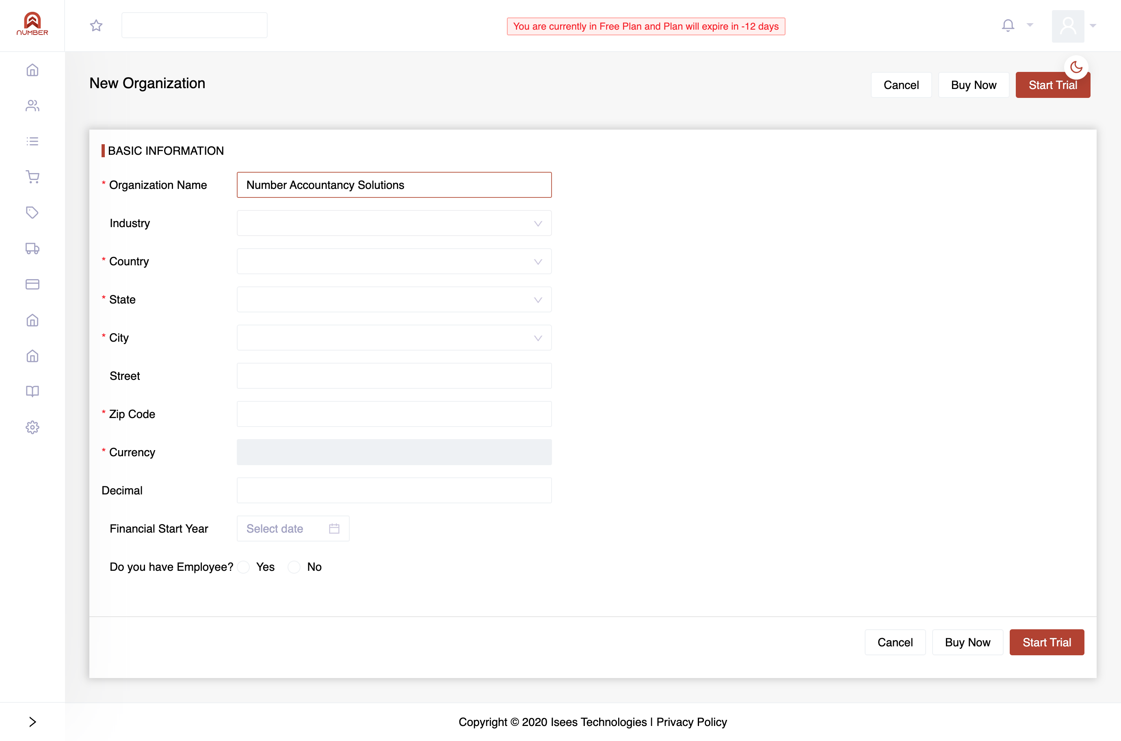Click the top Cancel button
The image size is (1121, 741).
point(901,85)
